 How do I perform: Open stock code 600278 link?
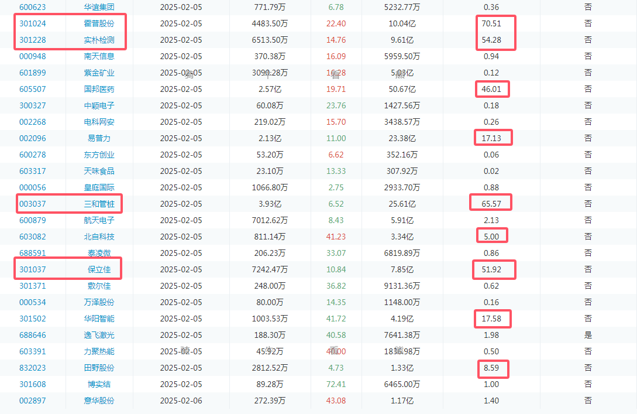pos(33,155)
